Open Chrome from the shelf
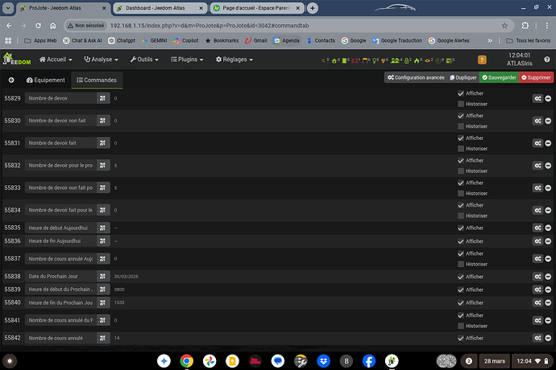 186,361
